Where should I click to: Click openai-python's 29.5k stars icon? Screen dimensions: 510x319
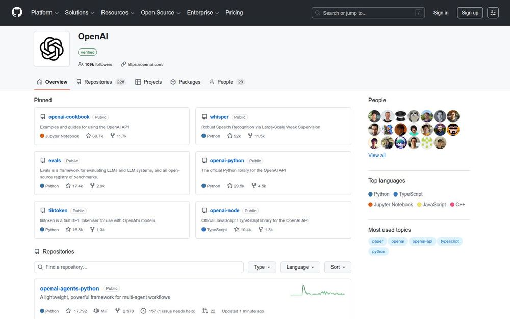click(x=229, y=186)
